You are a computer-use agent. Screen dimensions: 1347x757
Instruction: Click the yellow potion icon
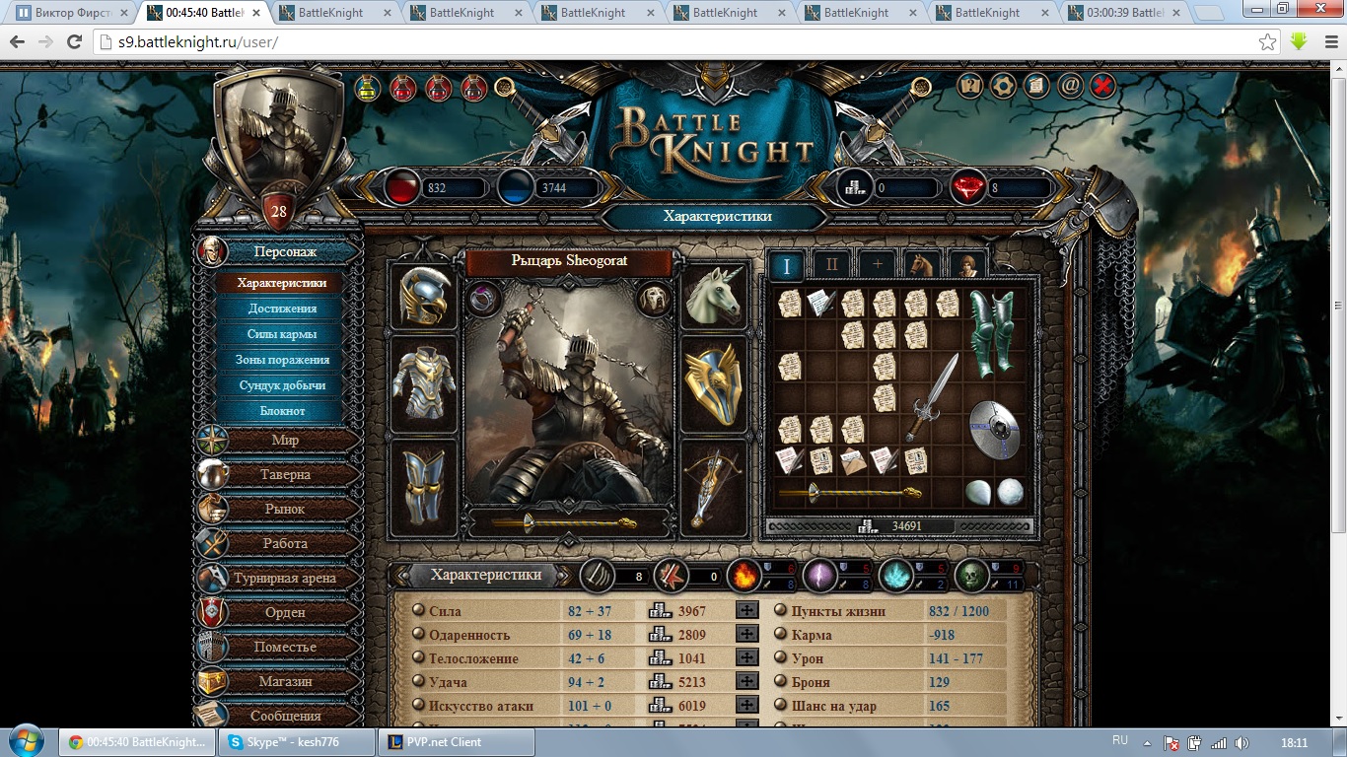[x=368, y=88]
